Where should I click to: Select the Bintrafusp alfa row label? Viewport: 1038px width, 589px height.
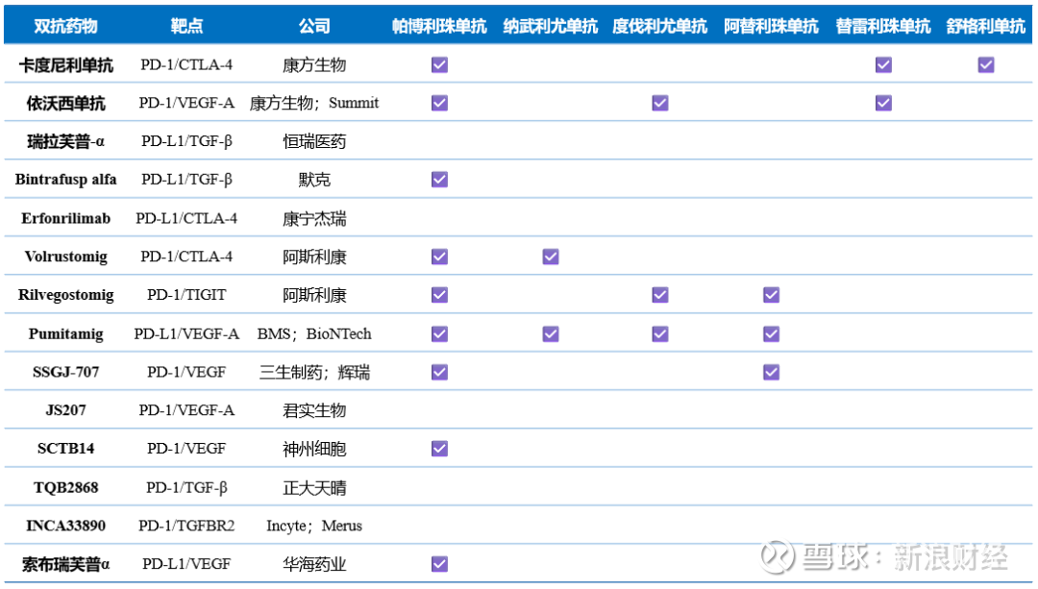click(65, 180)
